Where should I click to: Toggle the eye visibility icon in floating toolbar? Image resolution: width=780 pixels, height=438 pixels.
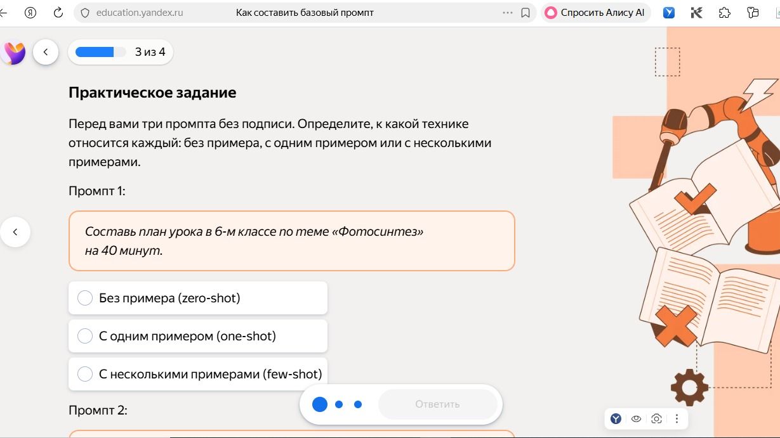(636, 418)
